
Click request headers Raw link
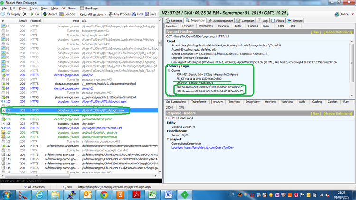point(316,32)
